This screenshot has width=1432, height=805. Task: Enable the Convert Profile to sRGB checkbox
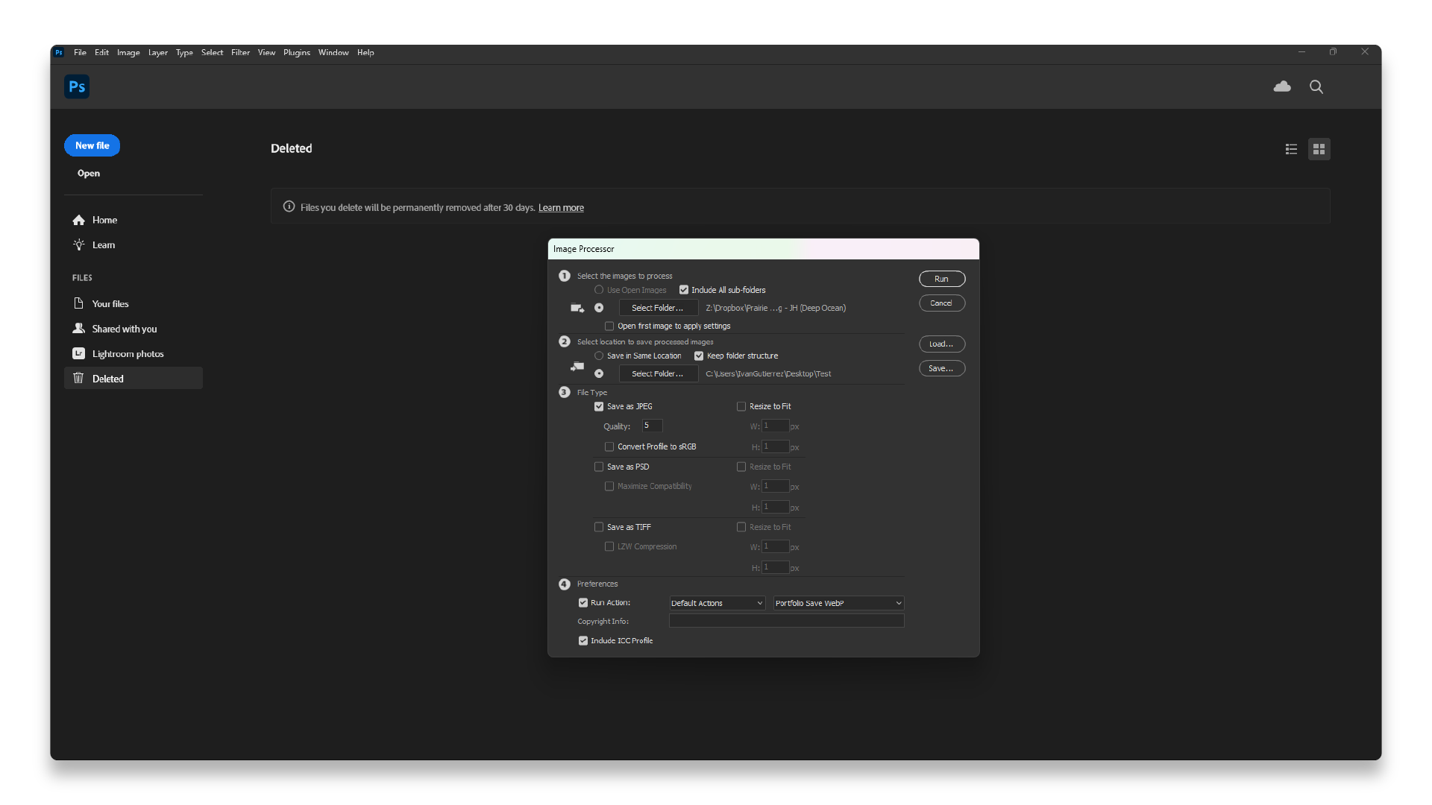[609, 446]
